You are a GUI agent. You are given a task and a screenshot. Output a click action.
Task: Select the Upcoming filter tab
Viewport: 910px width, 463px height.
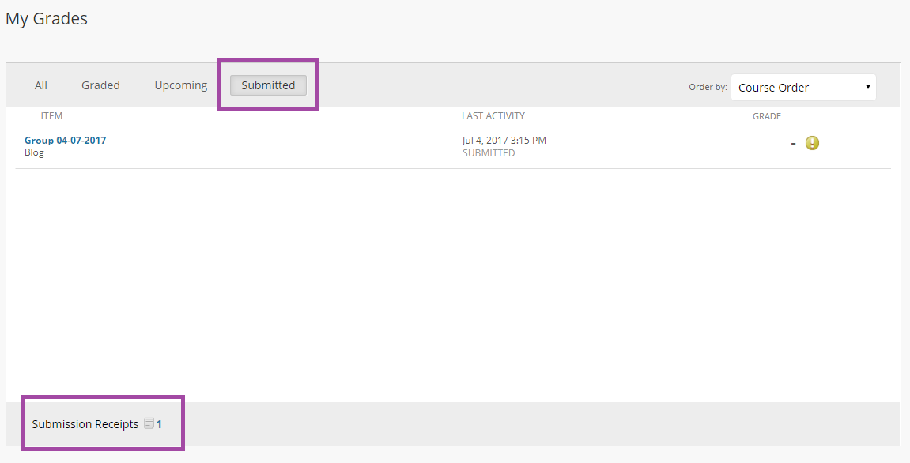180,85
